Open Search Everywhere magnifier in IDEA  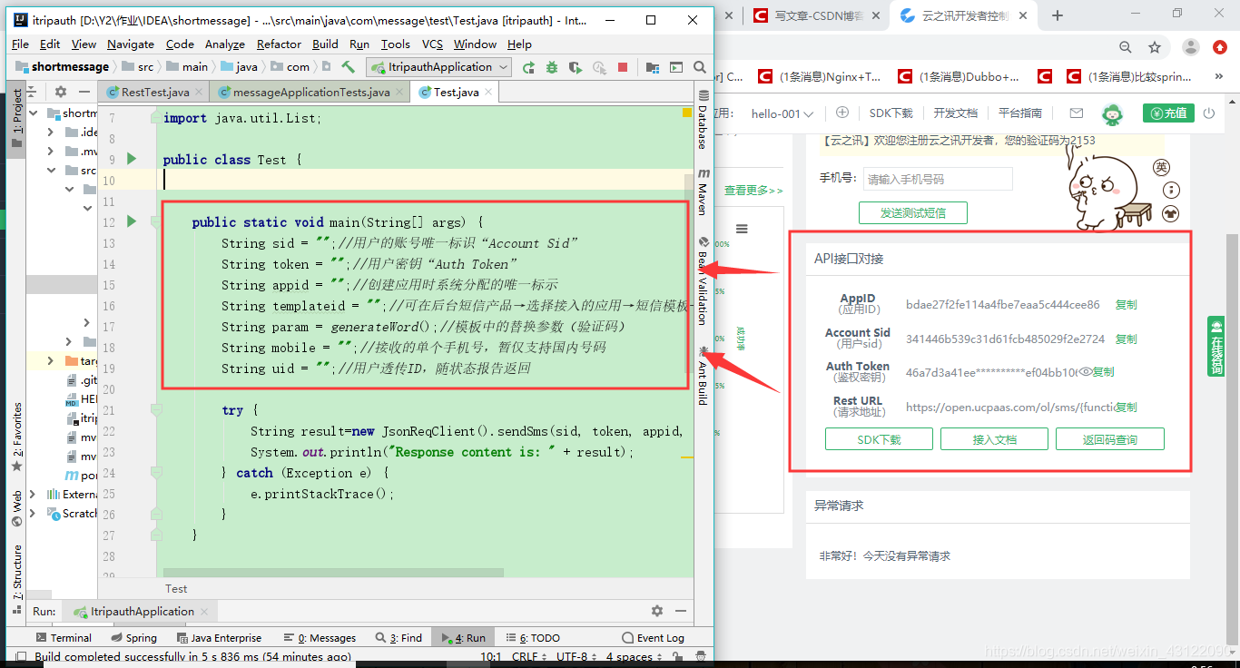700,67
